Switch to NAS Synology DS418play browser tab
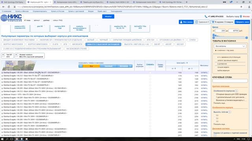Viewport: 252px width, 141px height. 13,2
